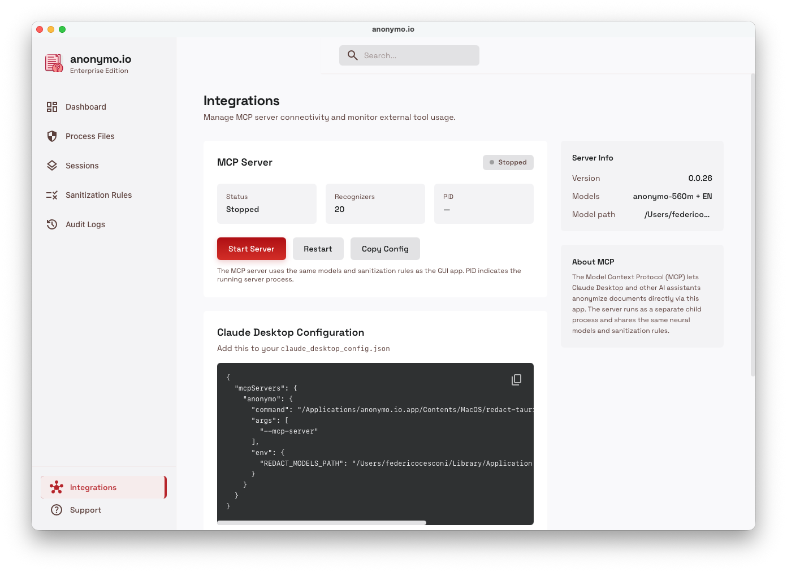Click the Integrations page title
Screen dimensions: 787x572
click(x=241, y=101)
